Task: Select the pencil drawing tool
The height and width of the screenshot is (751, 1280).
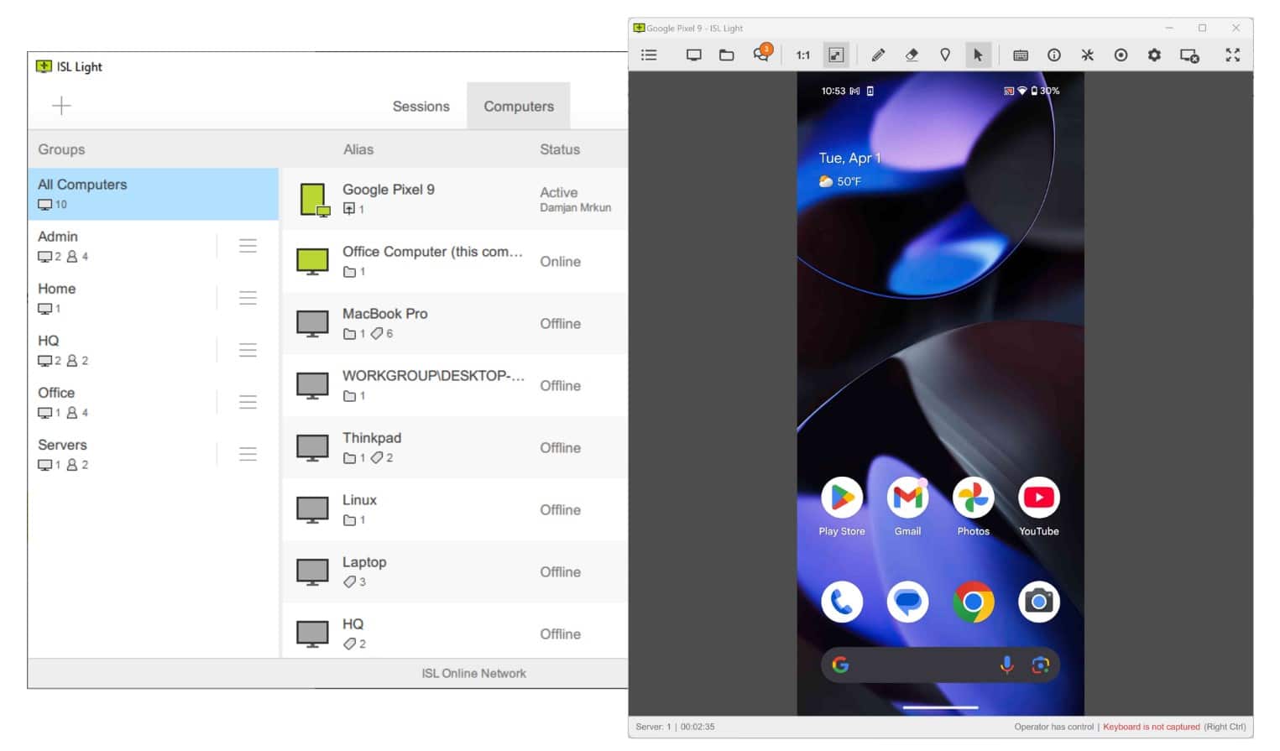Action: [x=878, y=55]
